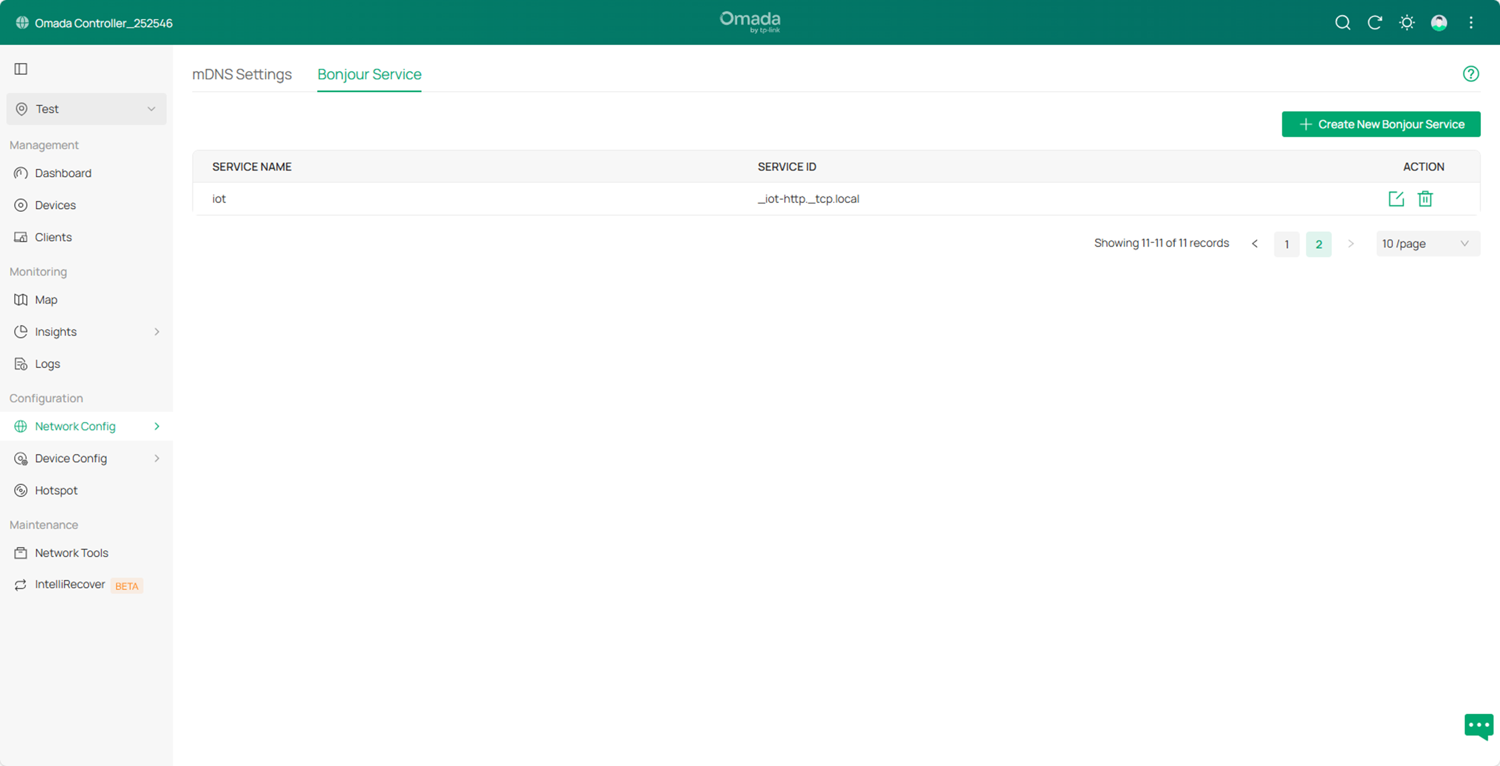Open the 10 /page records dropdown
1500x766 pixels.
click(1427, 244)
